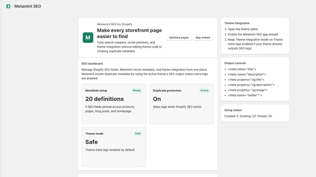Click the Metafield setup card title
The height and width of the screenshot is (177, 316).
tap(96, 90)
